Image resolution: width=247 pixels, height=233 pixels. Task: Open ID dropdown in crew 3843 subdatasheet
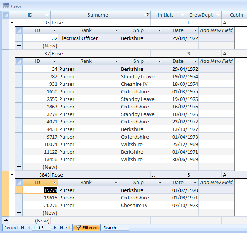tap(54, 183)
